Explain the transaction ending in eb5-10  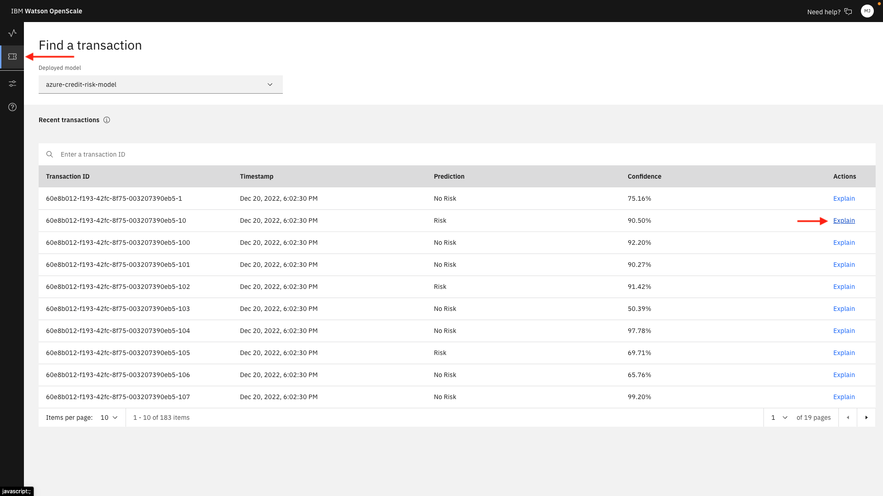[x=844, y=220]
